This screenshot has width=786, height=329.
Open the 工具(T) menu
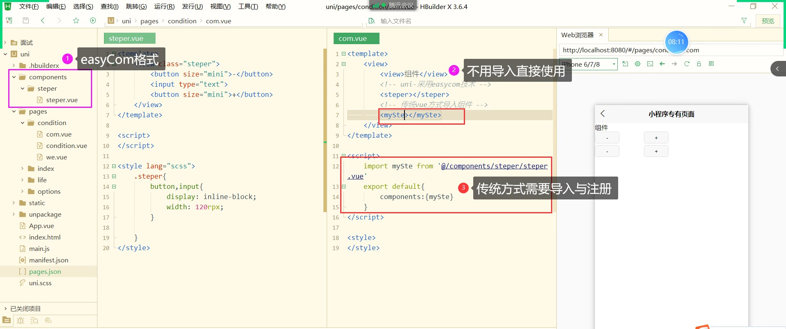(x=248, y=7)
